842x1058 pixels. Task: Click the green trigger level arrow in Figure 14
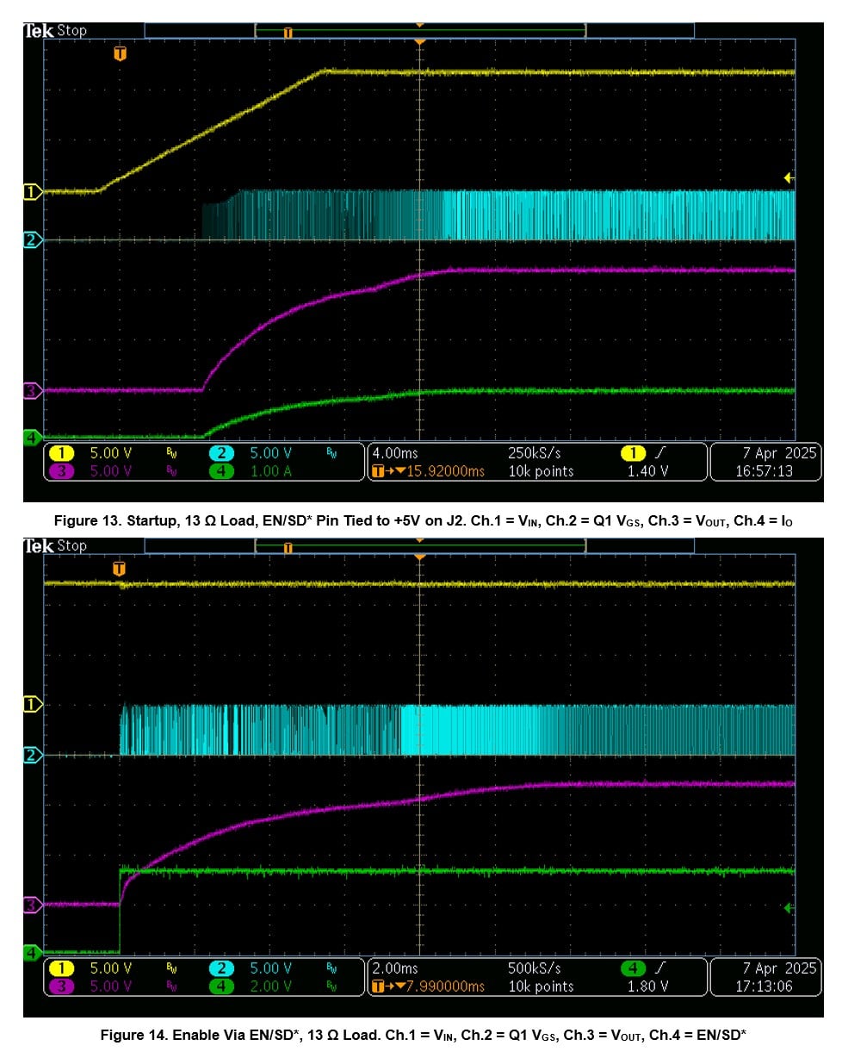(788, 908)
